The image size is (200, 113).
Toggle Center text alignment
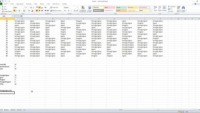coord(39,11)
